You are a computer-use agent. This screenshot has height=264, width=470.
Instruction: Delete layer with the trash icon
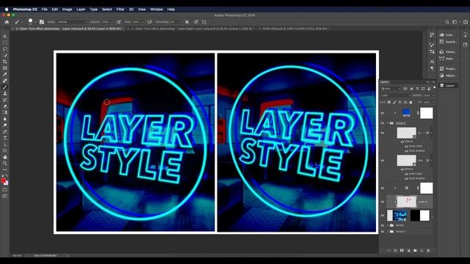click(428, 251)
